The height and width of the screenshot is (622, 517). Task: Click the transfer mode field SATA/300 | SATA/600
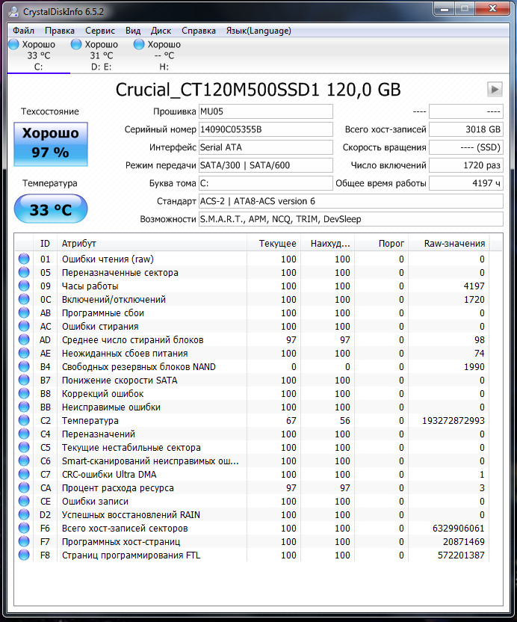click(x=266, y=165)
